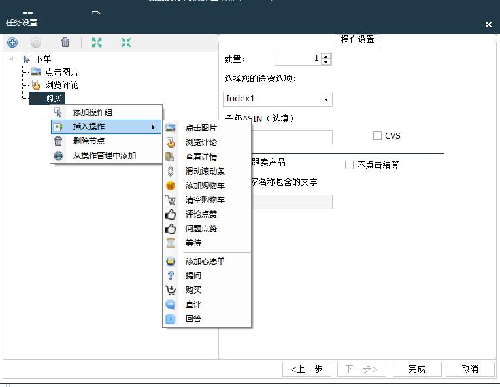The width and height of the screenshot is (500, 387).
Task: Click the hourglass icon beside 等待
Action: coord(171,243)
